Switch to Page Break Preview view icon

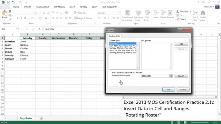coord(185,123)
